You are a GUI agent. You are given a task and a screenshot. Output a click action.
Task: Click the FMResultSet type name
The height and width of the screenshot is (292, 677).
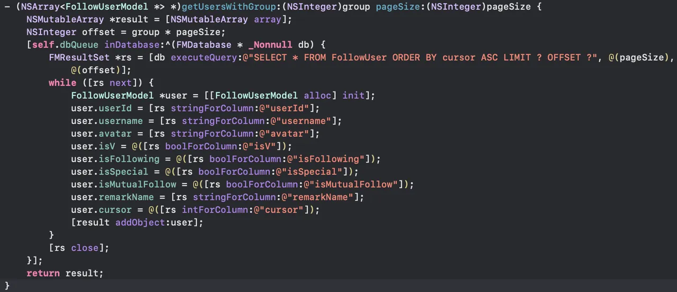[x=79, y=58]
